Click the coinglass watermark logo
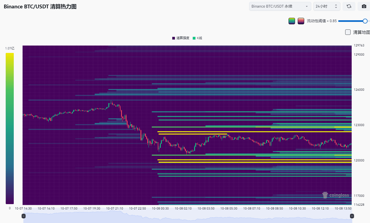The height and width of the screenshot is (223, 370). tap(335, 195)
